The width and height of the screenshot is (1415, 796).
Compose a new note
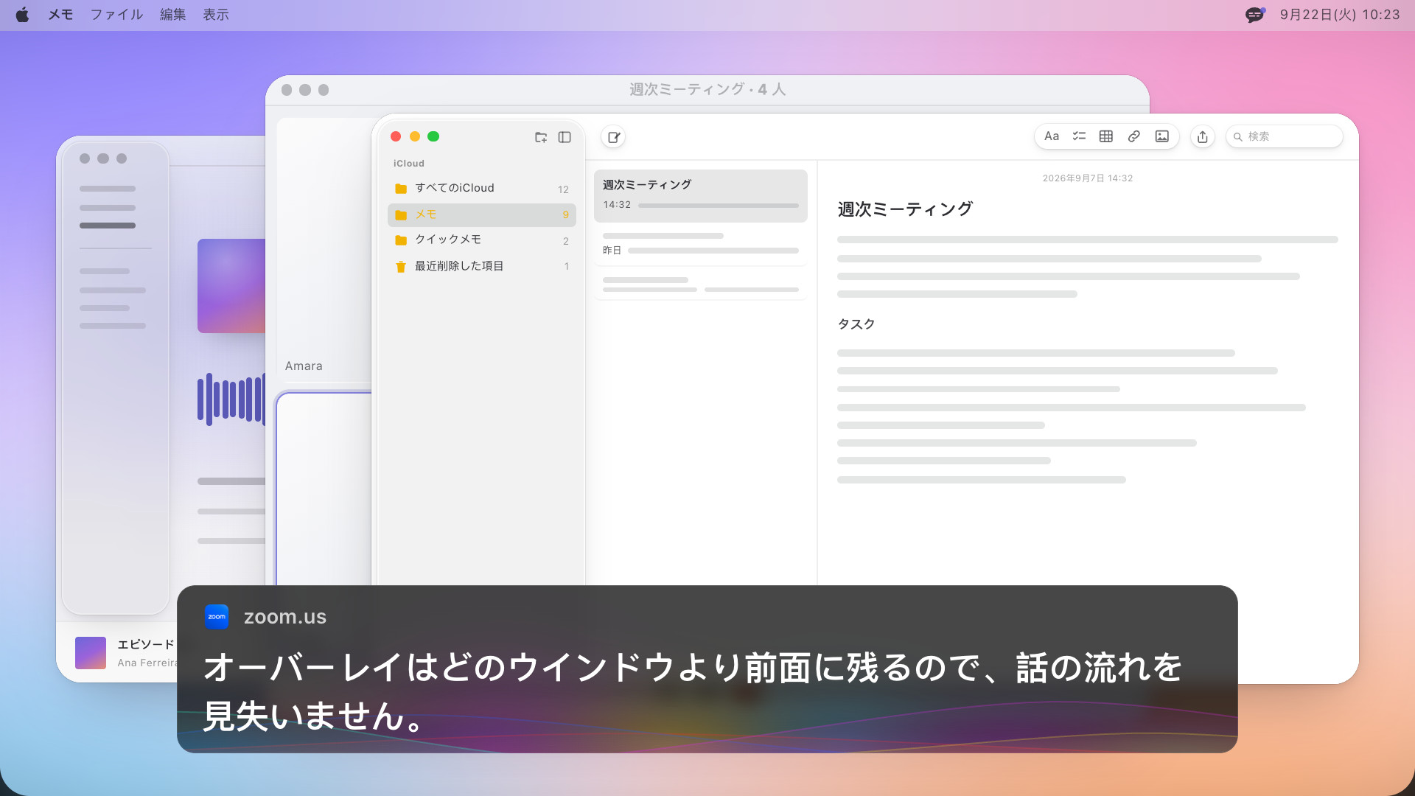pyautogui.click(x=613, y=137)
